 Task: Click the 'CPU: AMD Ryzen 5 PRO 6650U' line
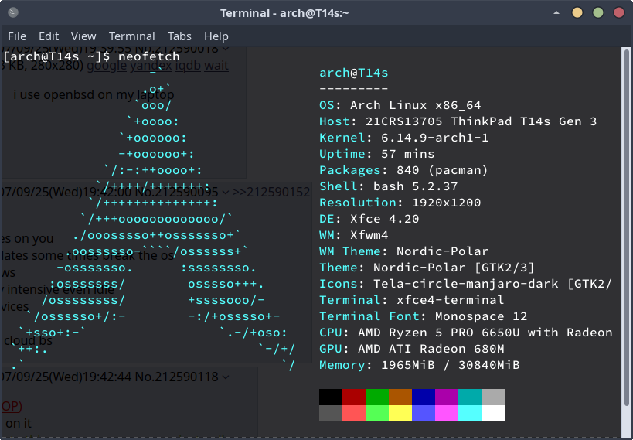click(x=465, y=333)
